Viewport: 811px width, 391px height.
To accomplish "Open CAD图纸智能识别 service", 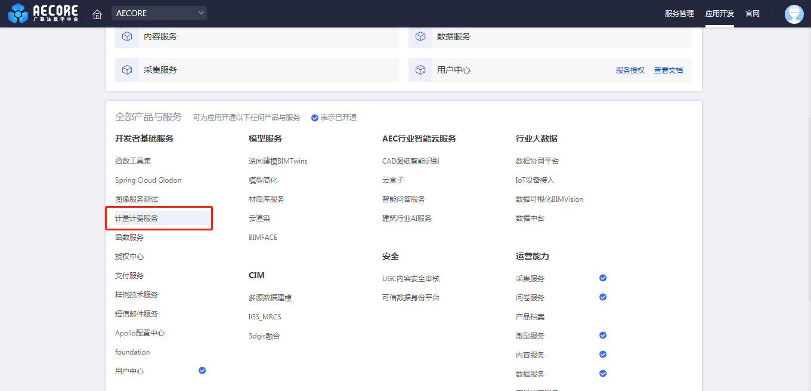I will [411, 161].
